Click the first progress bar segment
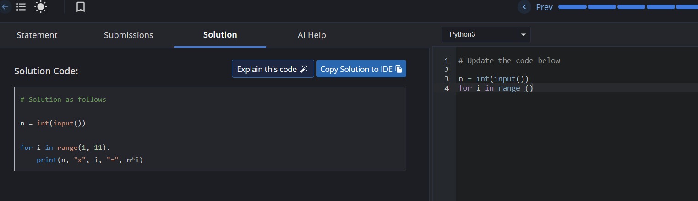The width and height of the screenshot is (698, 201). click(572, 7)
